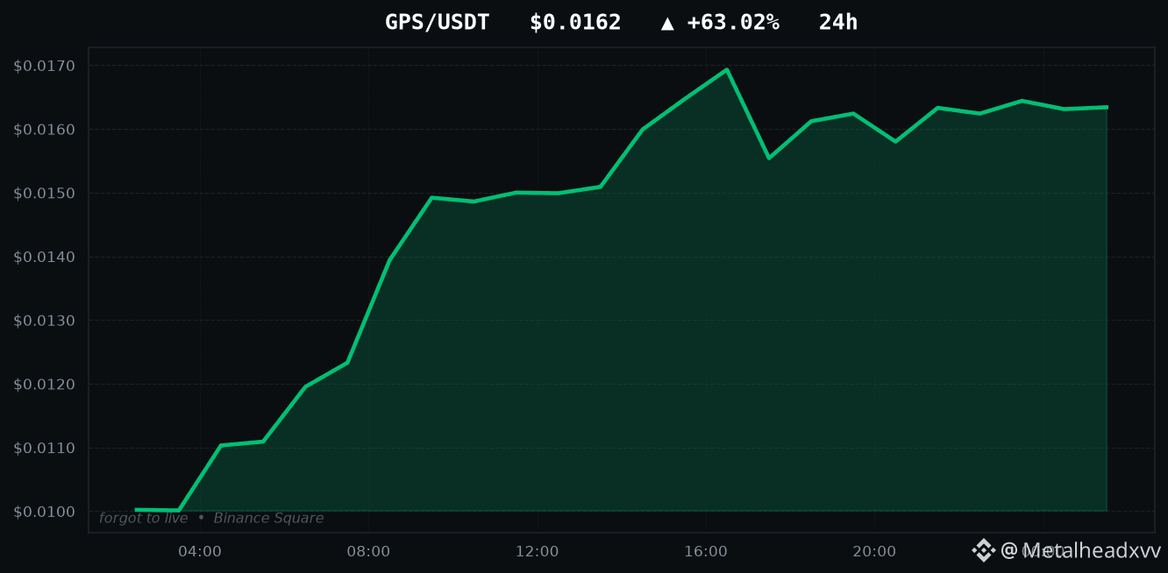Click the $0.0140 y-axis label

pos(45,257)
